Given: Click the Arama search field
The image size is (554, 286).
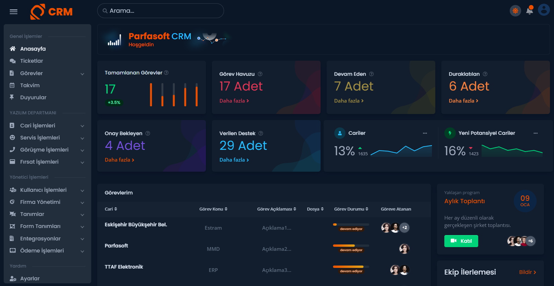Looking at the screenshot, I should coord(161,11).
